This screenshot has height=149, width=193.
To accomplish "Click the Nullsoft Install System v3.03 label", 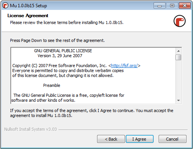I will 31,129.
